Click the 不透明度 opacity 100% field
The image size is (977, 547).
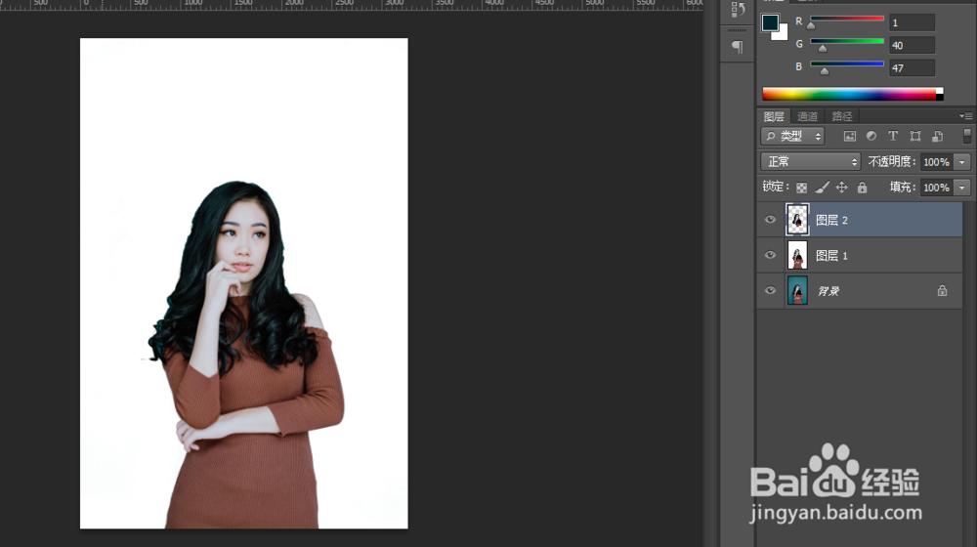937,162
